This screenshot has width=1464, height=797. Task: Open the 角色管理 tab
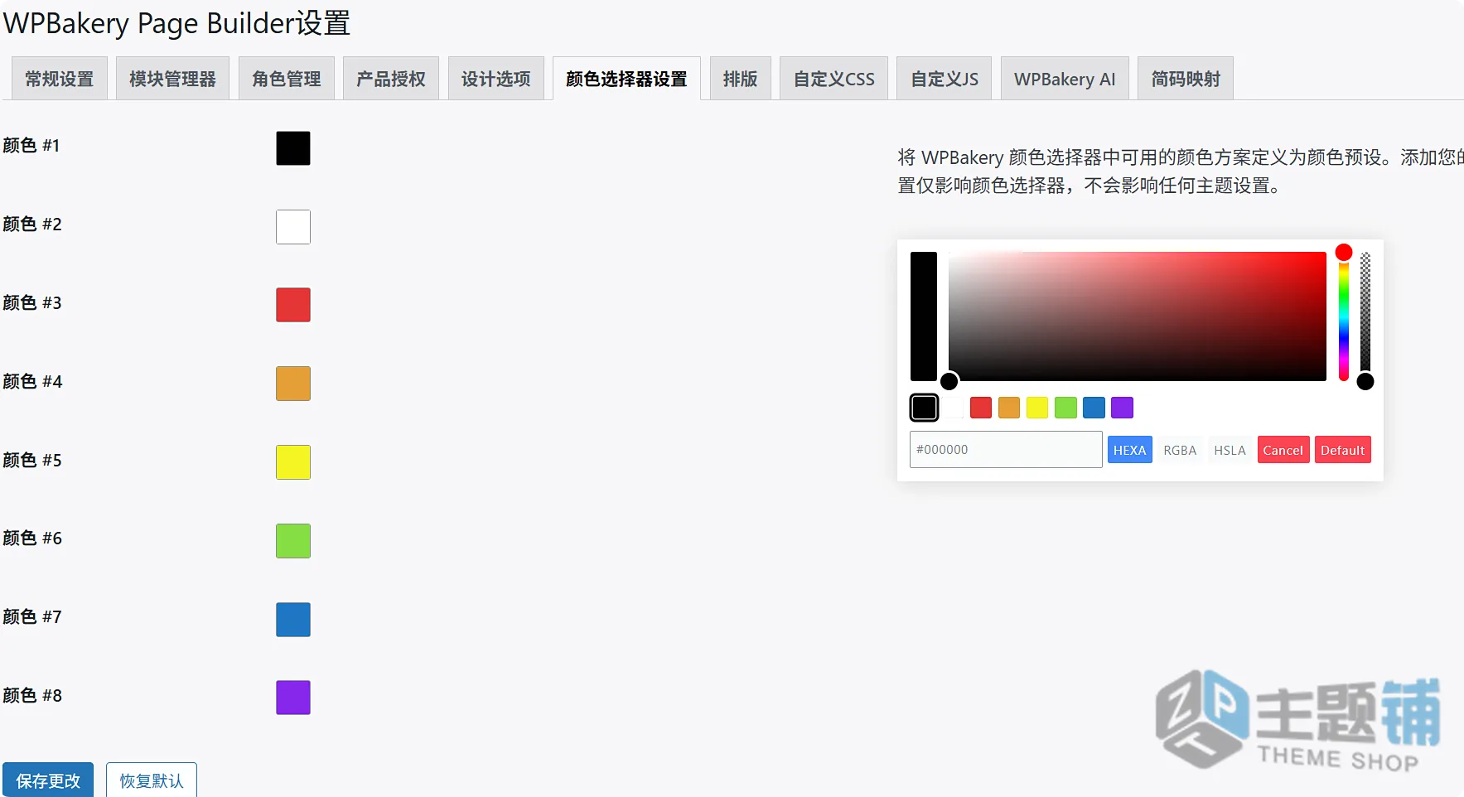point(287,79)
